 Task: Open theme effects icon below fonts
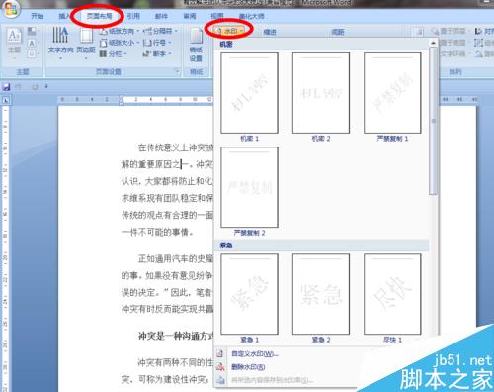32,54
